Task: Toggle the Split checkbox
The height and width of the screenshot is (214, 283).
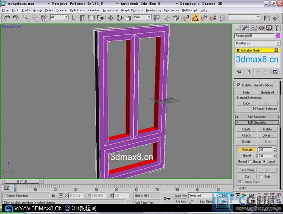Action: coord(261,176)
